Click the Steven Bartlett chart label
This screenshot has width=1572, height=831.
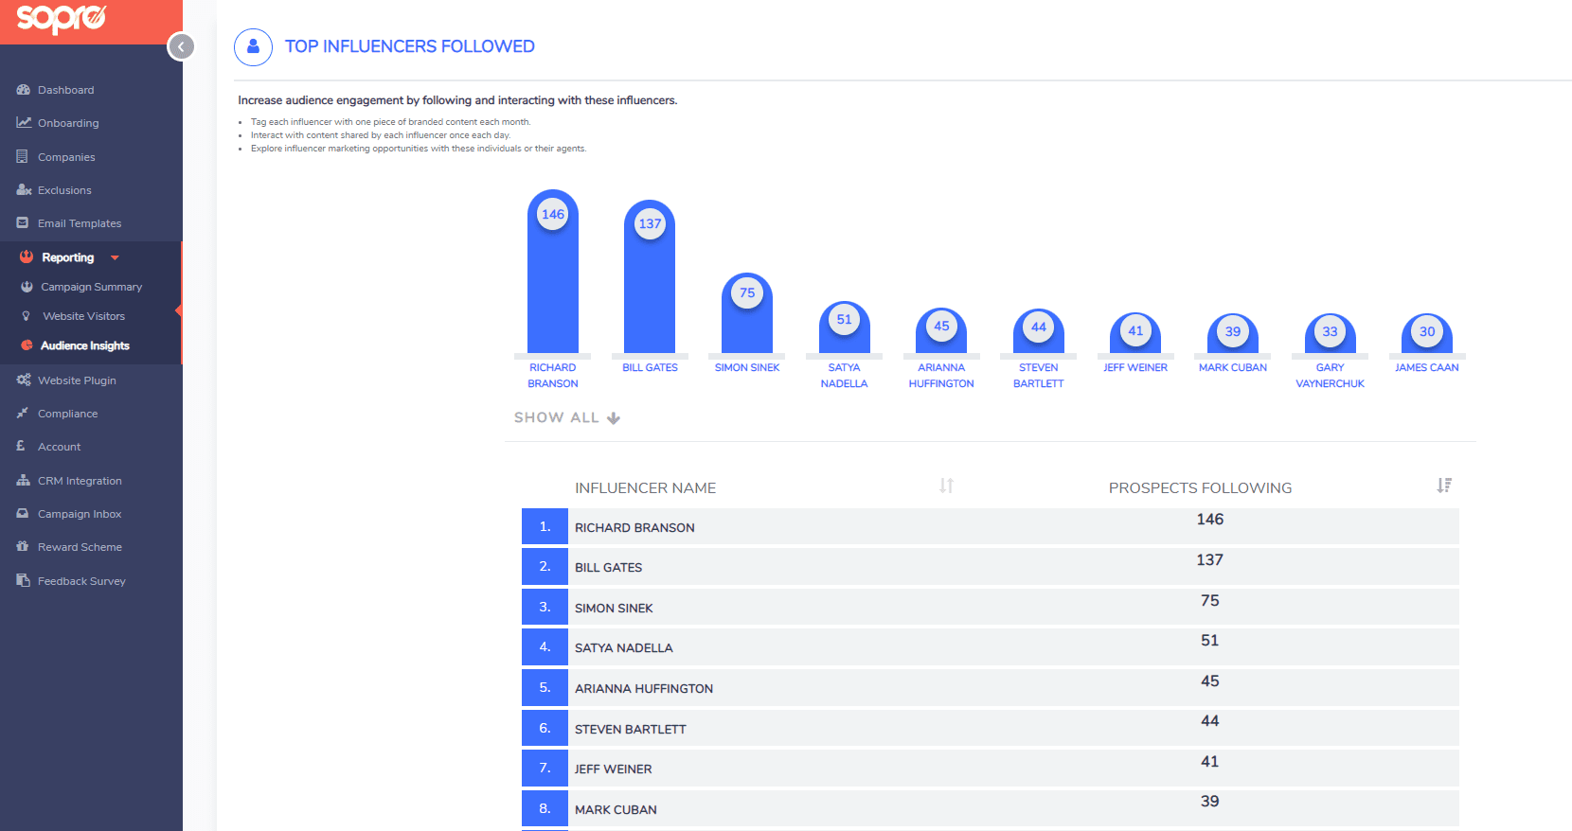(x=1039, y=376)
